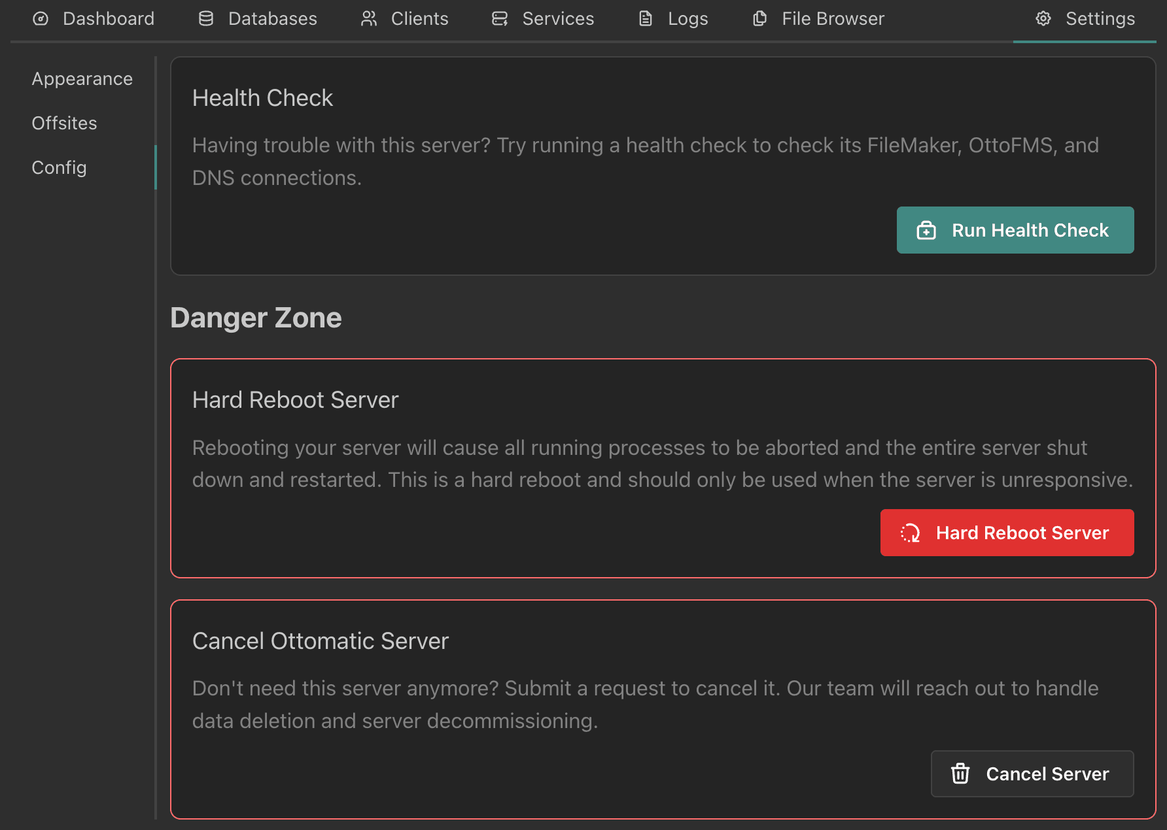
Task: Select Offsites in the settings sidebar
Action: coord(64,124)
